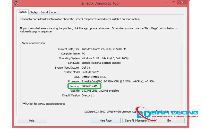Image resolution: width=206 pixels, height=129 pixels.
Task: Click the Latitude E6420 system model text
Action: tap(91, 72)
